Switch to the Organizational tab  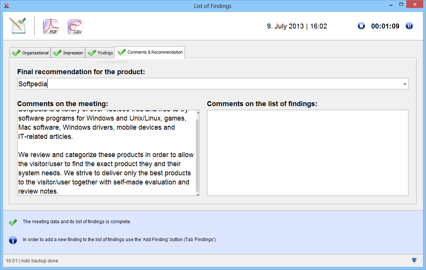30,53
